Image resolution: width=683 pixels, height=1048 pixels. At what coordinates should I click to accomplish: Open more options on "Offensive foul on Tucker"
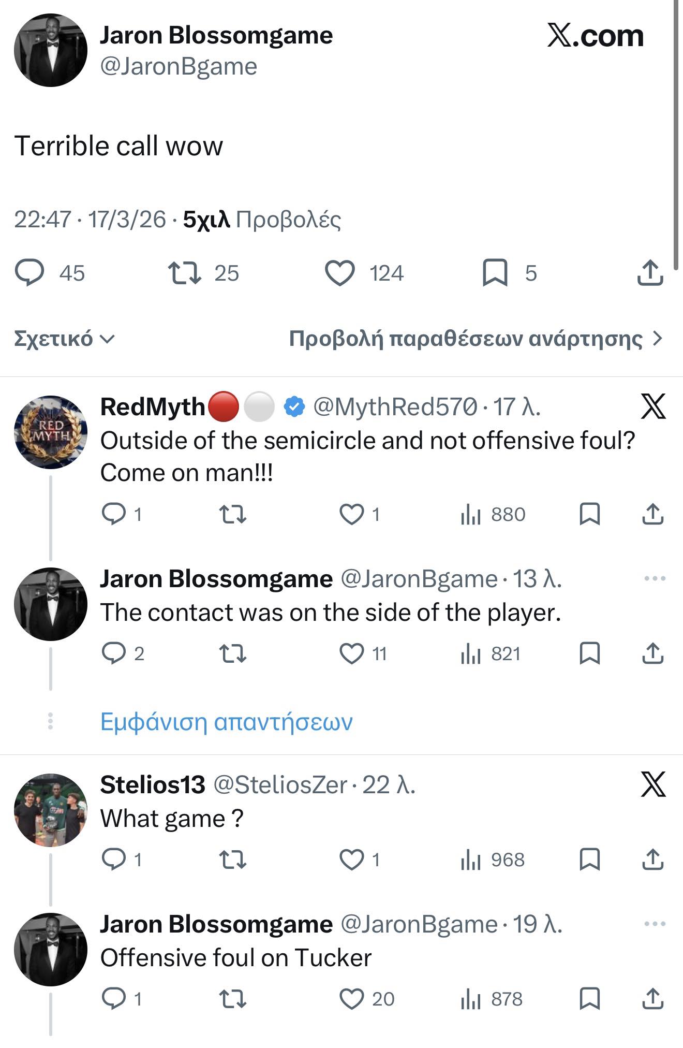655,924
